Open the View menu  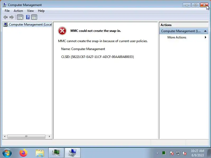coord(30,11)
